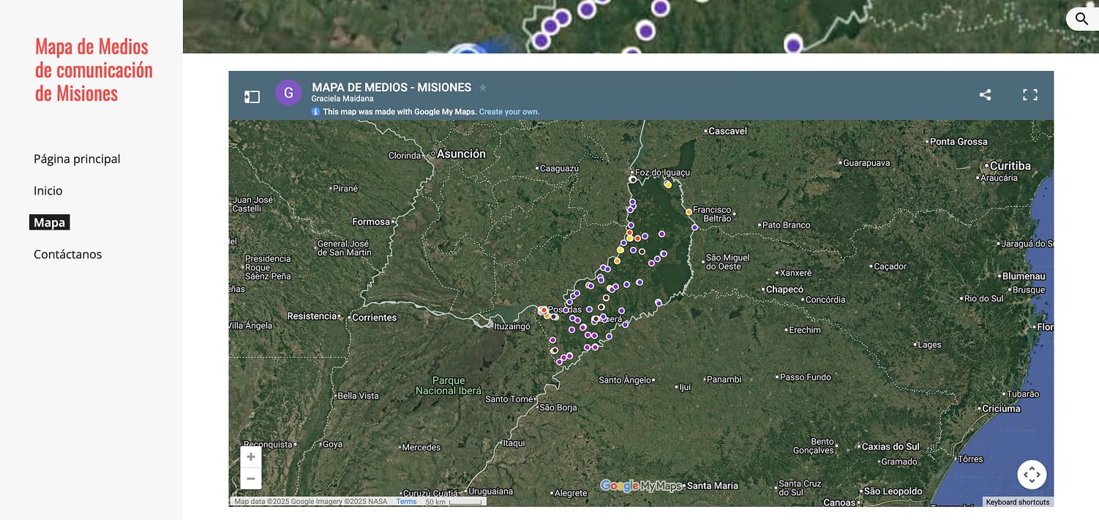Toggle the map legend side panel
The image size is (1099, 520).
(252, 96)
